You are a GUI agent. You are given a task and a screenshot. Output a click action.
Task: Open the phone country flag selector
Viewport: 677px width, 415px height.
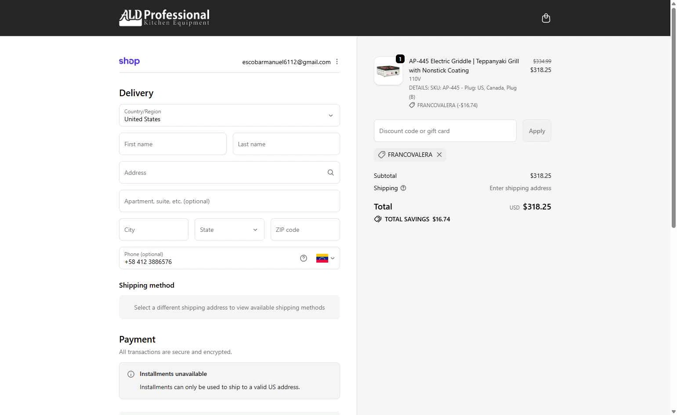tap(326, 258)
